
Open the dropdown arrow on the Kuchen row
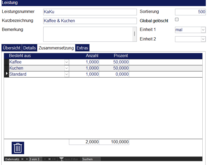pyautogui.click(x=67, y=68)
